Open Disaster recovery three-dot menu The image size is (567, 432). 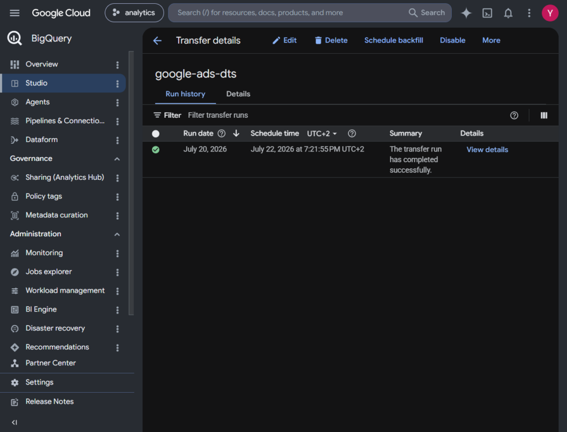click(x=117, y=329)
